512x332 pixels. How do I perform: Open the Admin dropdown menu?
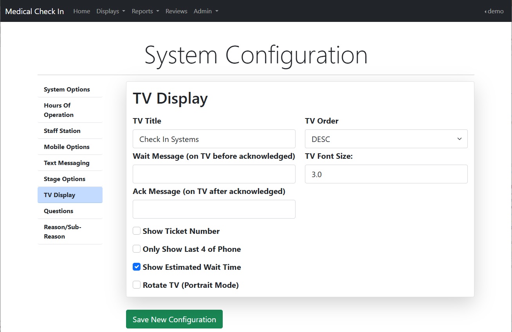(x=206, y=11)
